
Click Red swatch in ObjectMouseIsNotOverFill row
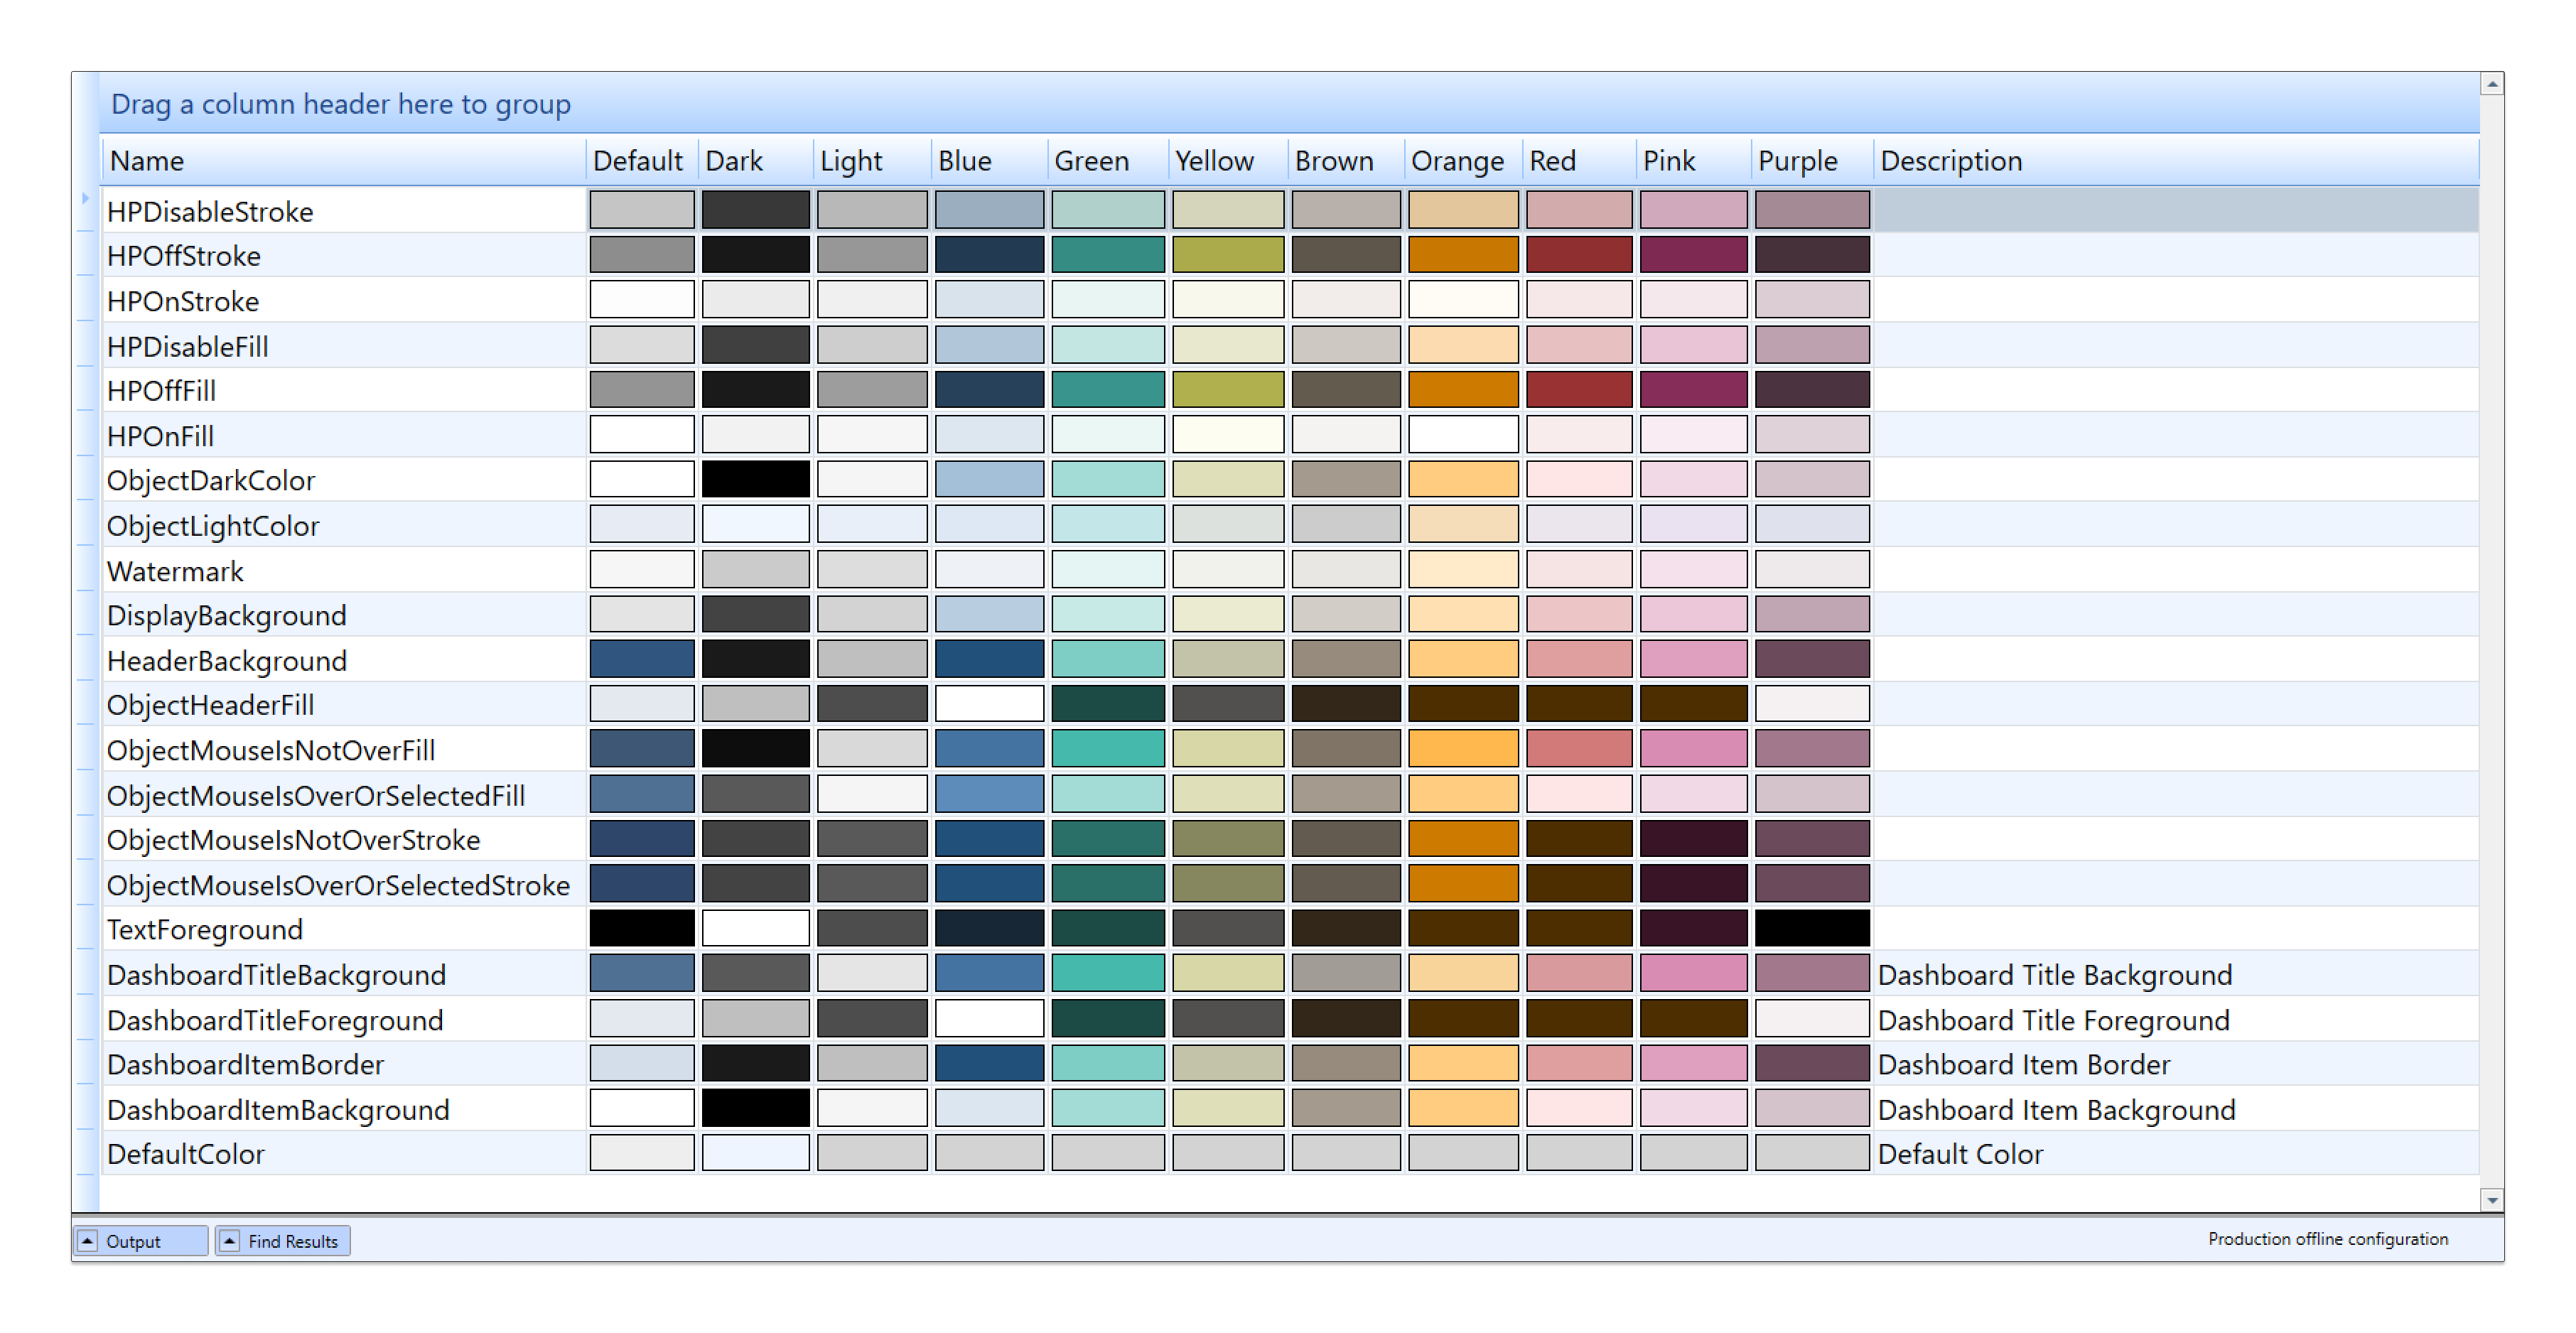click(x=1578, y=749)
